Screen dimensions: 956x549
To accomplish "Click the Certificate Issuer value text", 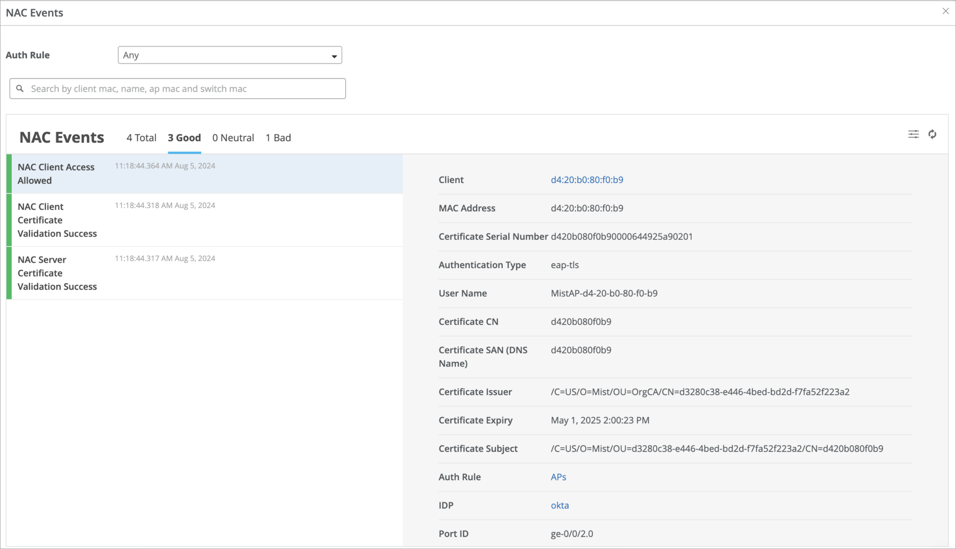I will click(x=700, y=392).
